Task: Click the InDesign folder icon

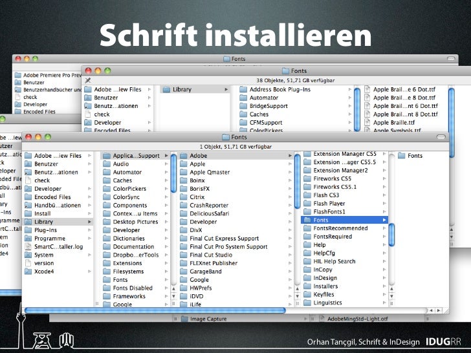Action: 307,277
